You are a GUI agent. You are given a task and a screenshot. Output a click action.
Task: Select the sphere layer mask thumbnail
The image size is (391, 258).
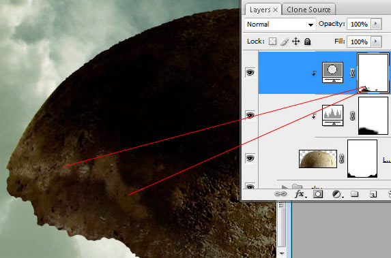[x=362, y=159]
